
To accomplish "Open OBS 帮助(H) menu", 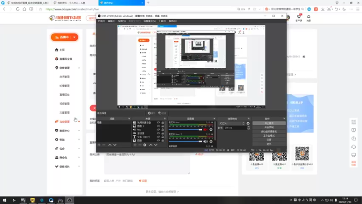I will pos(173,21).
